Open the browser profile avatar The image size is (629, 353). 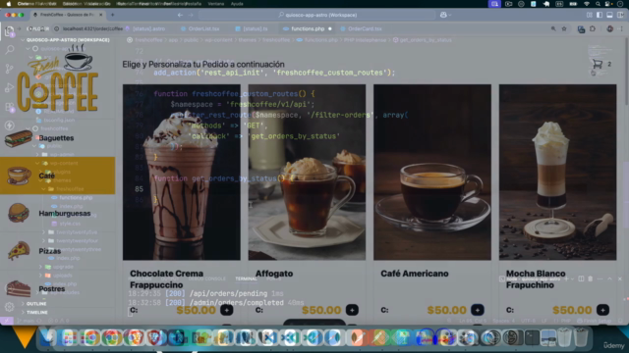tap(609, 28)
